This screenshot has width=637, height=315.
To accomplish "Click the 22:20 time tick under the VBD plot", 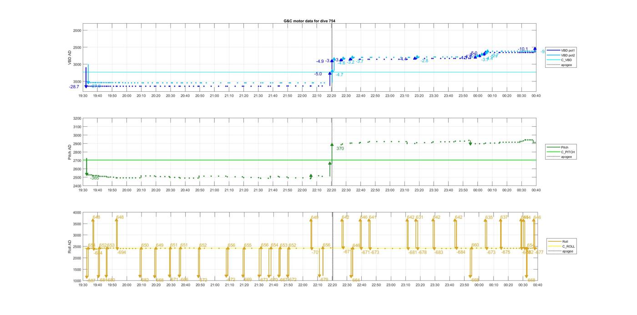I will click(331, 96).
